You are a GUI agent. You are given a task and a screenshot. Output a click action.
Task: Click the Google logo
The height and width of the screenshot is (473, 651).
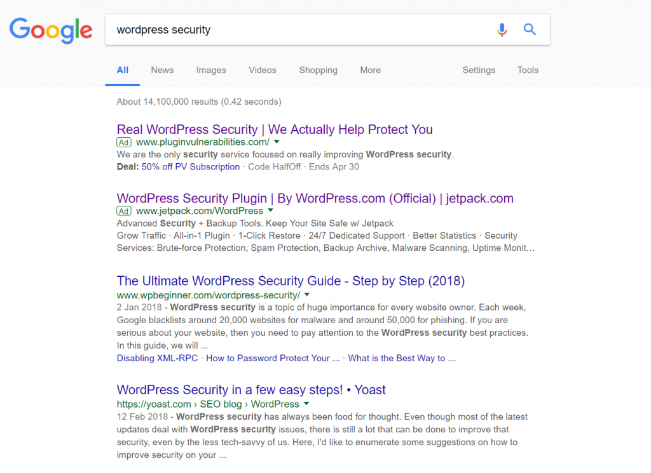click(x=51, y=30)
